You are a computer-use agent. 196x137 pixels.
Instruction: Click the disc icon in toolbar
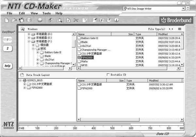(40, 20)
